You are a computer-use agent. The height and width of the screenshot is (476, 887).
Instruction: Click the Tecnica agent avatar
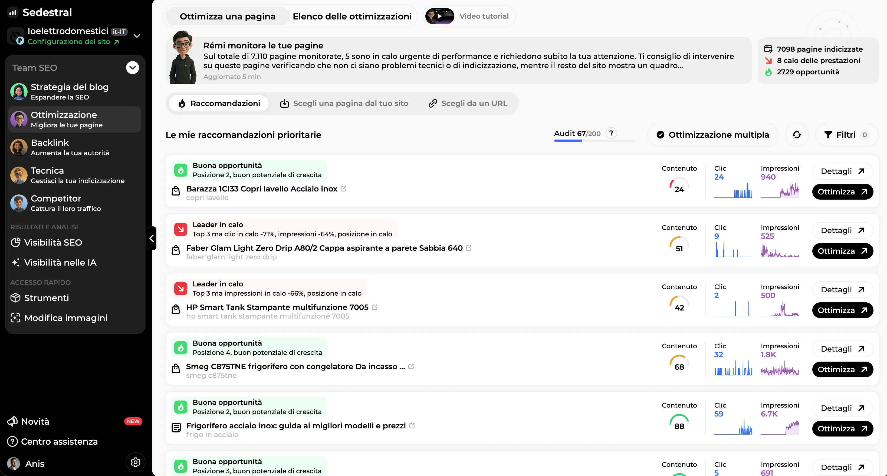point(19,175)
